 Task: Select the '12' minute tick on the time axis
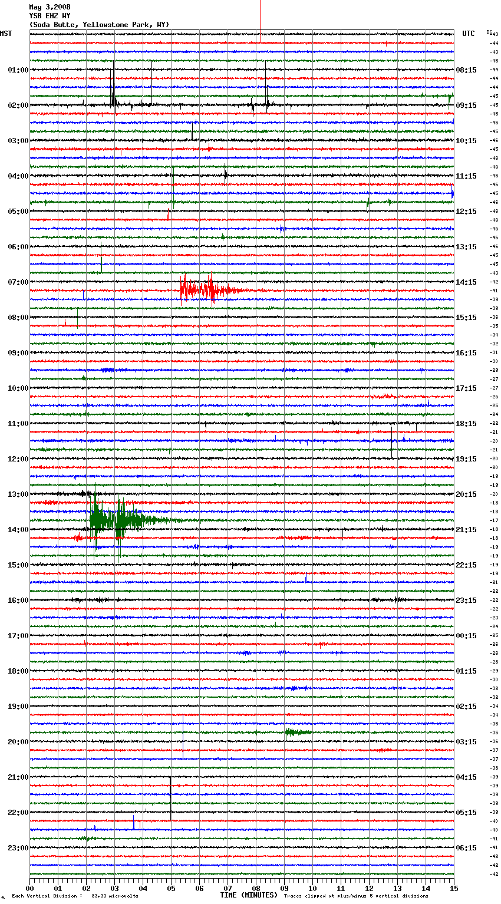click(369, 887)
